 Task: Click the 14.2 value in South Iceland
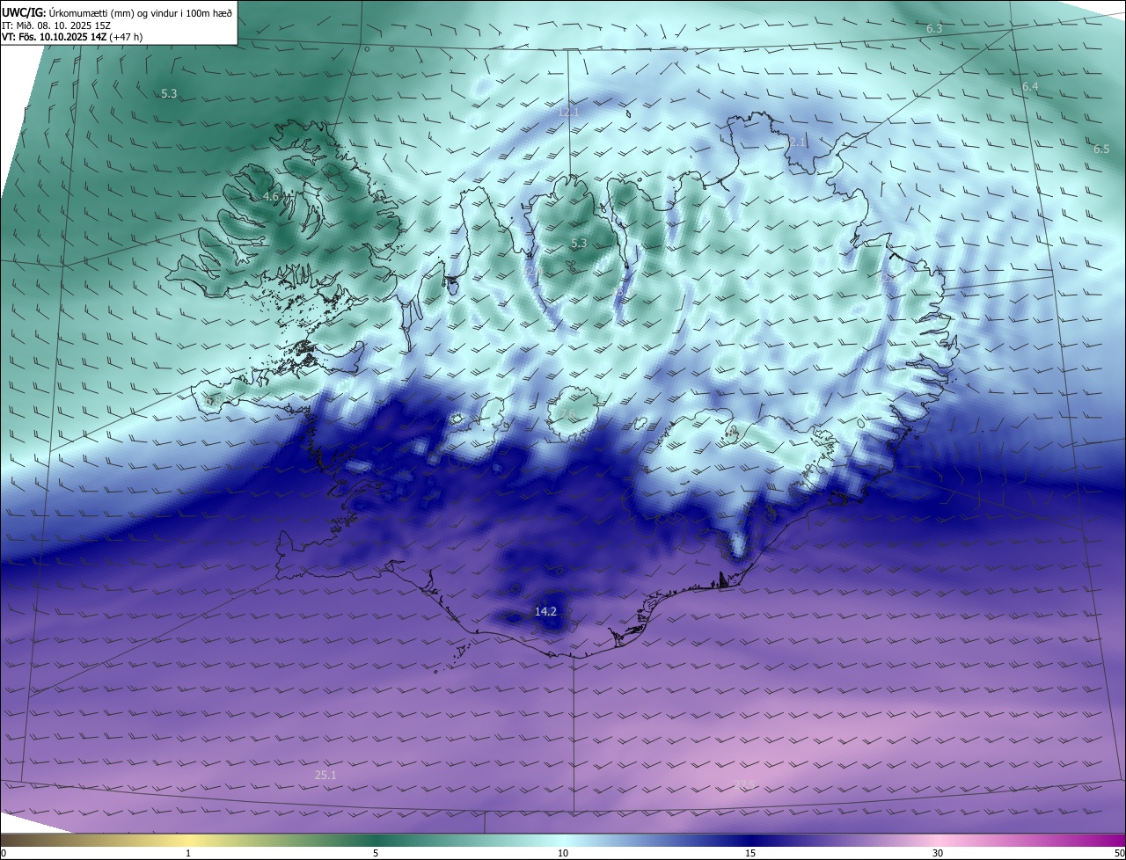tap(545, 611)
